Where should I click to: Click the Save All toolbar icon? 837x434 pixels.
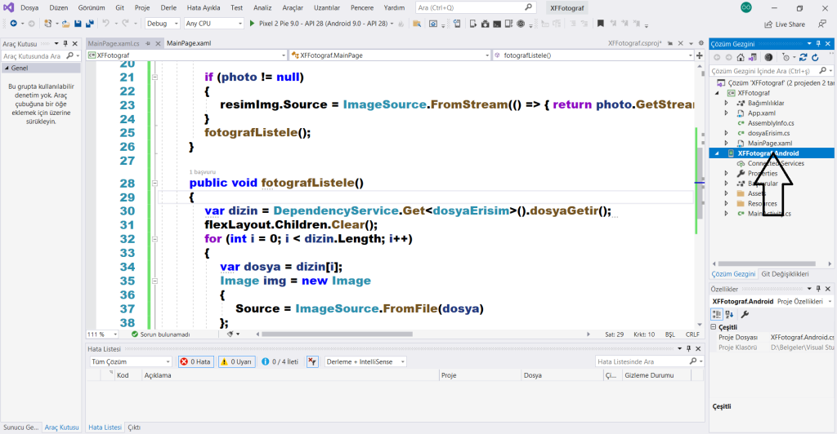tap(88, 24)
